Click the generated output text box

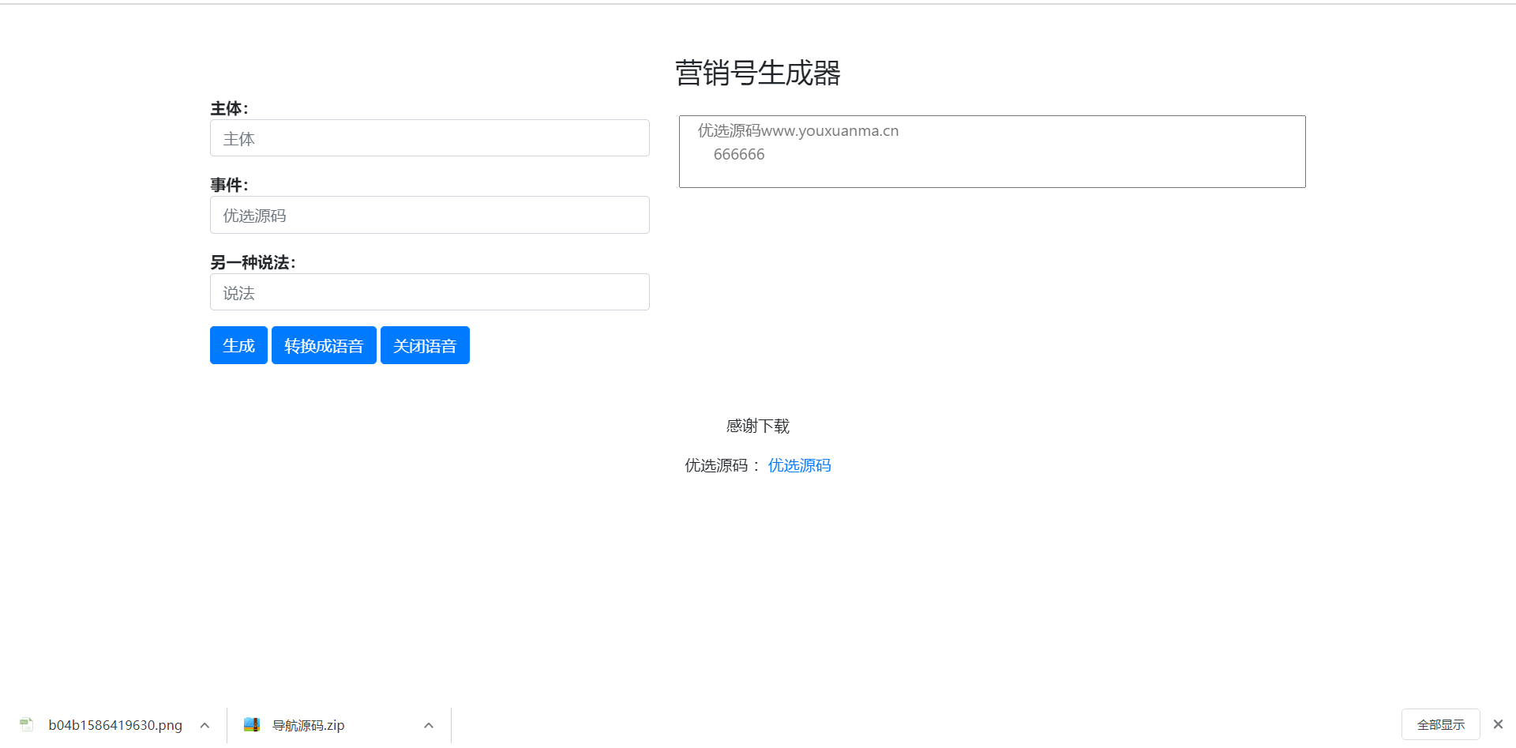pyautogui.click(x=992, y=152)
